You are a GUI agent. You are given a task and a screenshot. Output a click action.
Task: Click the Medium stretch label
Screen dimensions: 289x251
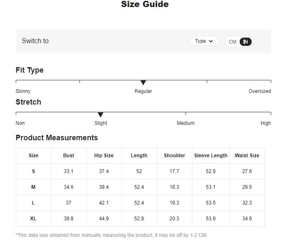[186, 123]
